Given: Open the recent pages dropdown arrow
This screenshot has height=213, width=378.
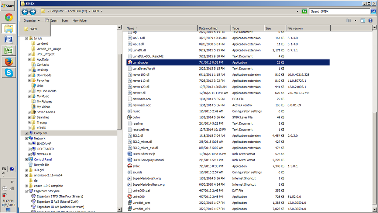Looking at the screenshot, I should (x=38, y=11).
